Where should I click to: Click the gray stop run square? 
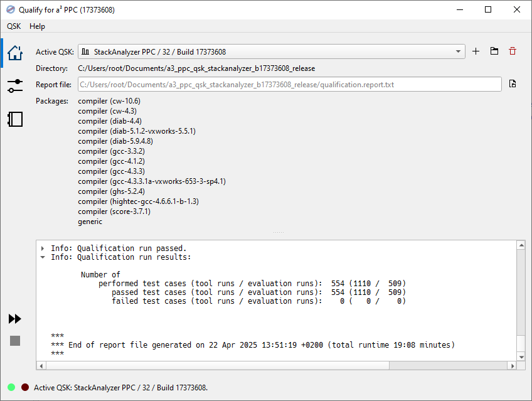point(15,341)
